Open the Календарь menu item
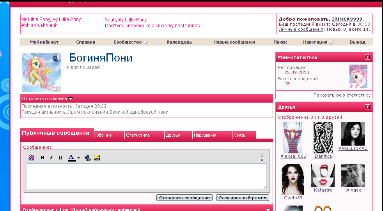The width and height of the screenshot is (383, 211). pos(179,42)
